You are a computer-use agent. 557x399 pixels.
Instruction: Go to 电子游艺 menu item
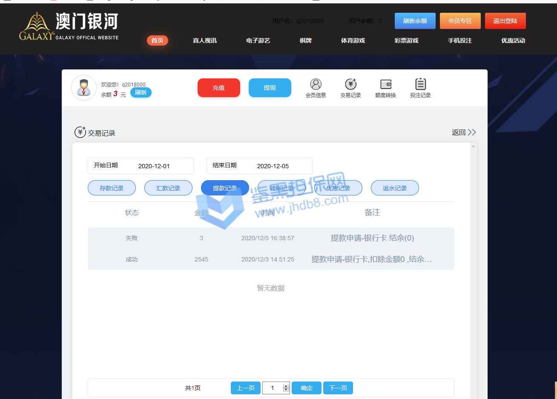click(258, 40)
